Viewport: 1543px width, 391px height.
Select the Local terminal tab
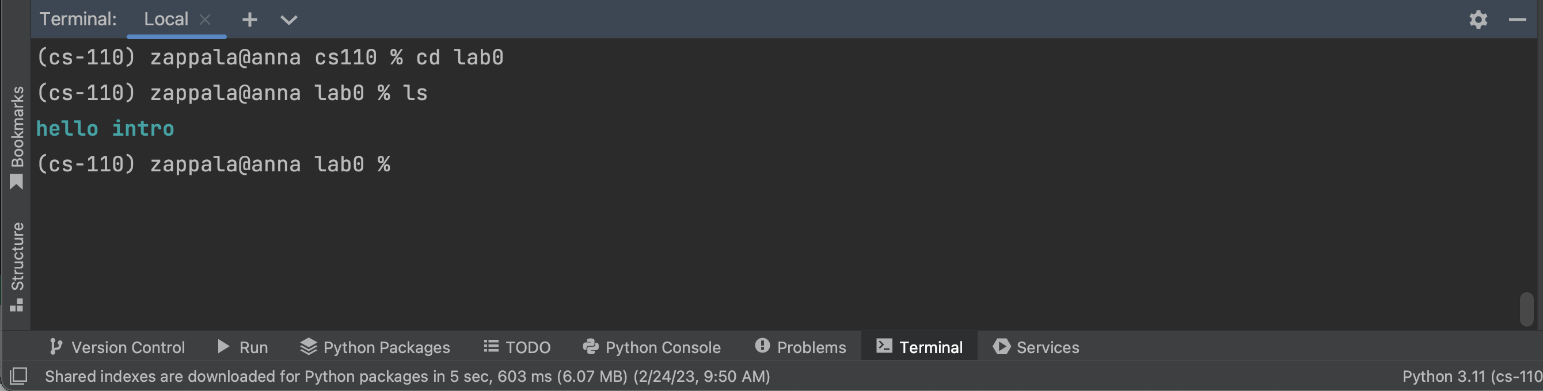point(166,19)
